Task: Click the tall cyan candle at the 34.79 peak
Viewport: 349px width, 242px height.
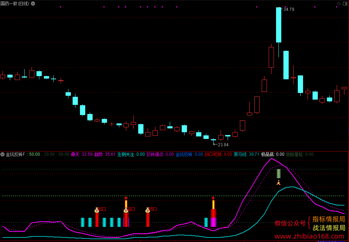Action: click(x=278, y=25)
